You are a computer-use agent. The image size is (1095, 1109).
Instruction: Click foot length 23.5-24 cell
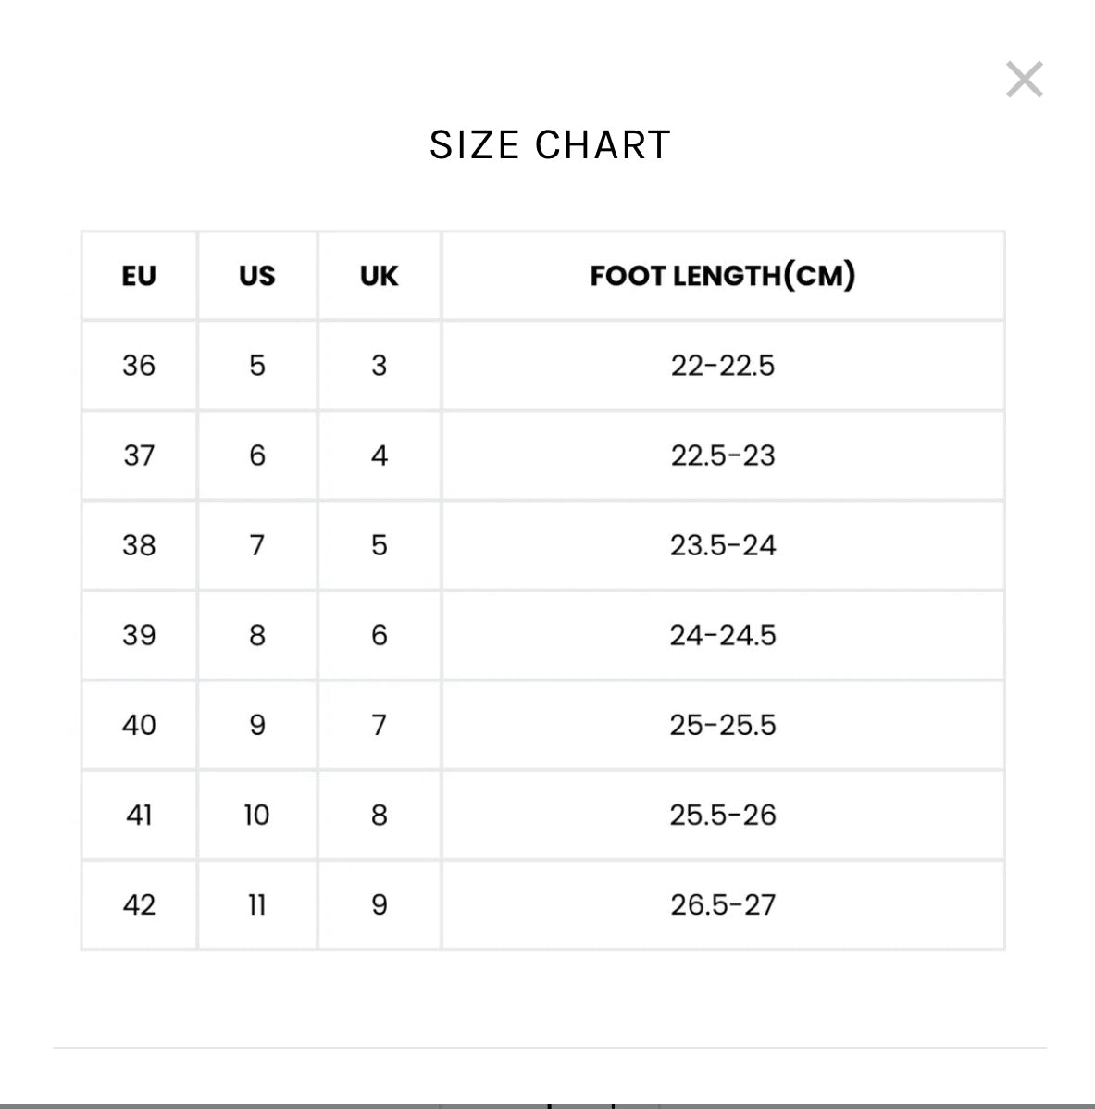point(723,545)
